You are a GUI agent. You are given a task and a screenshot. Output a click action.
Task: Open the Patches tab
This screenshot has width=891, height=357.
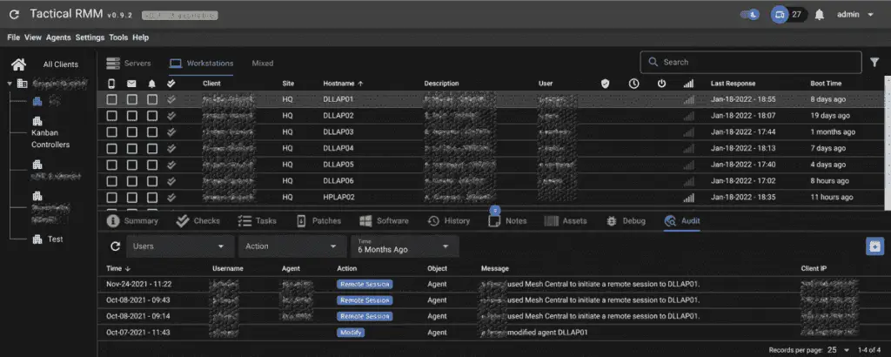pyautogui.click(x=318, y=221)
